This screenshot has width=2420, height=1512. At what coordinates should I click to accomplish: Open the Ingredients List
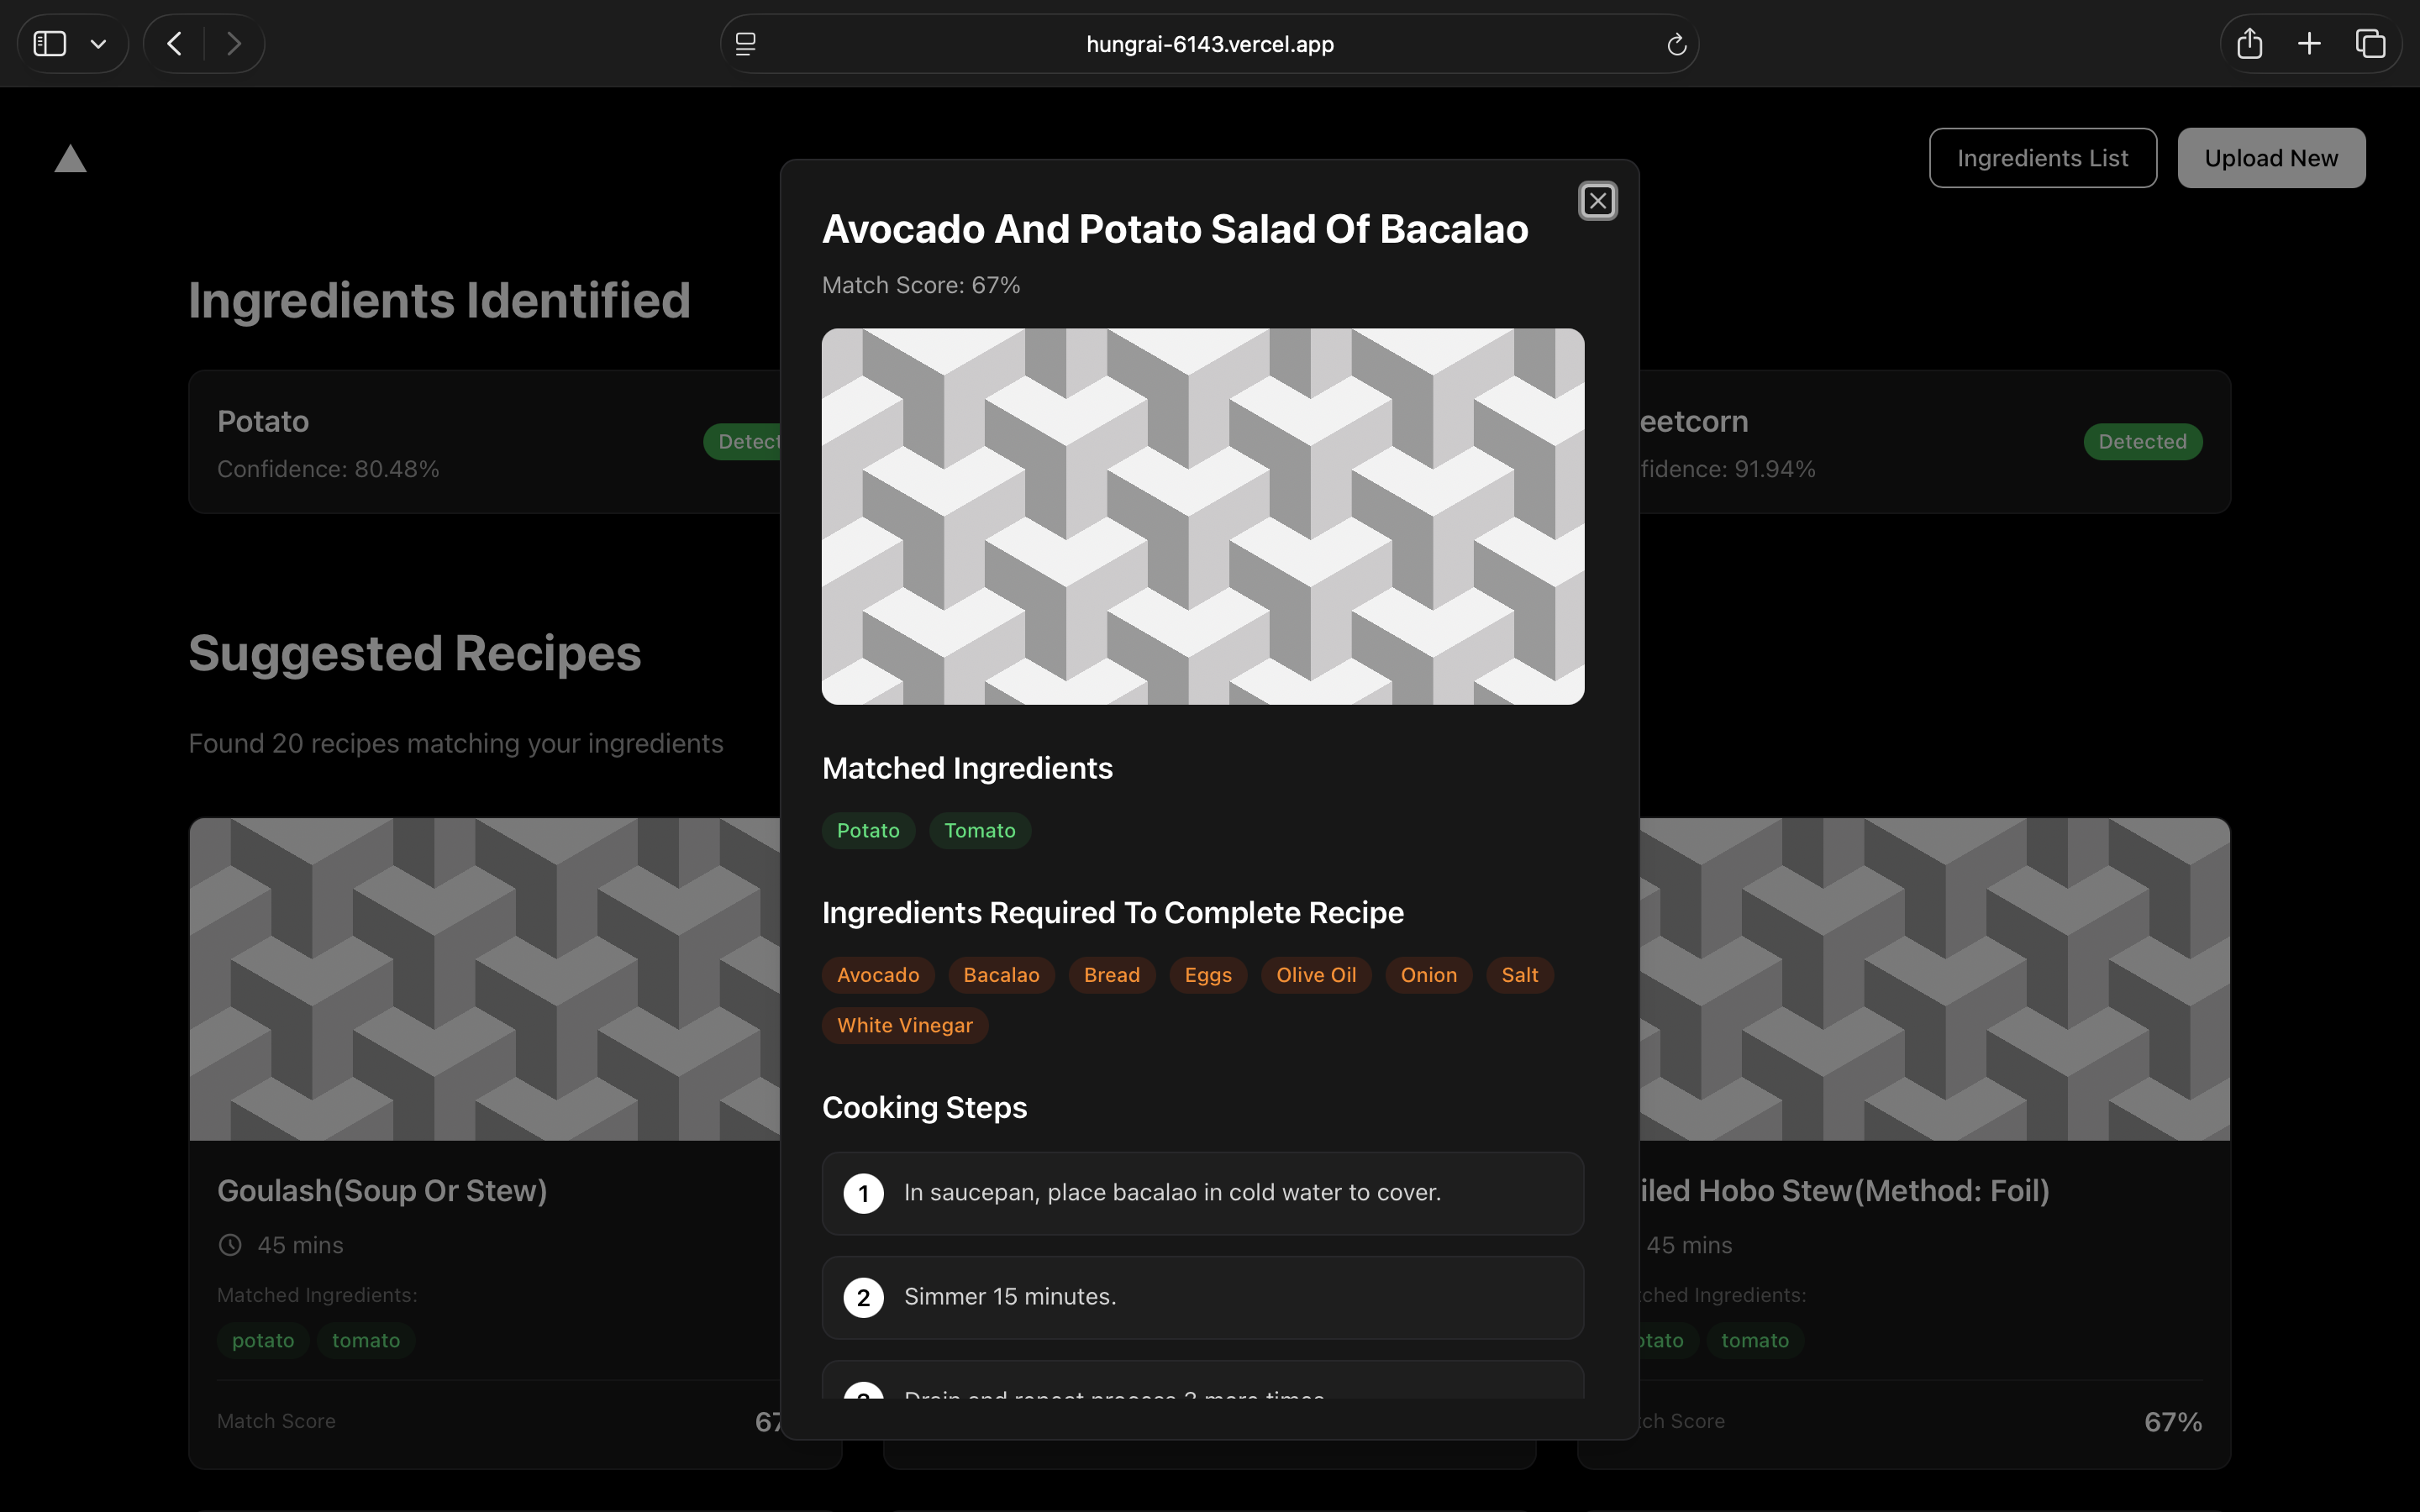(x=2042, y=158)
